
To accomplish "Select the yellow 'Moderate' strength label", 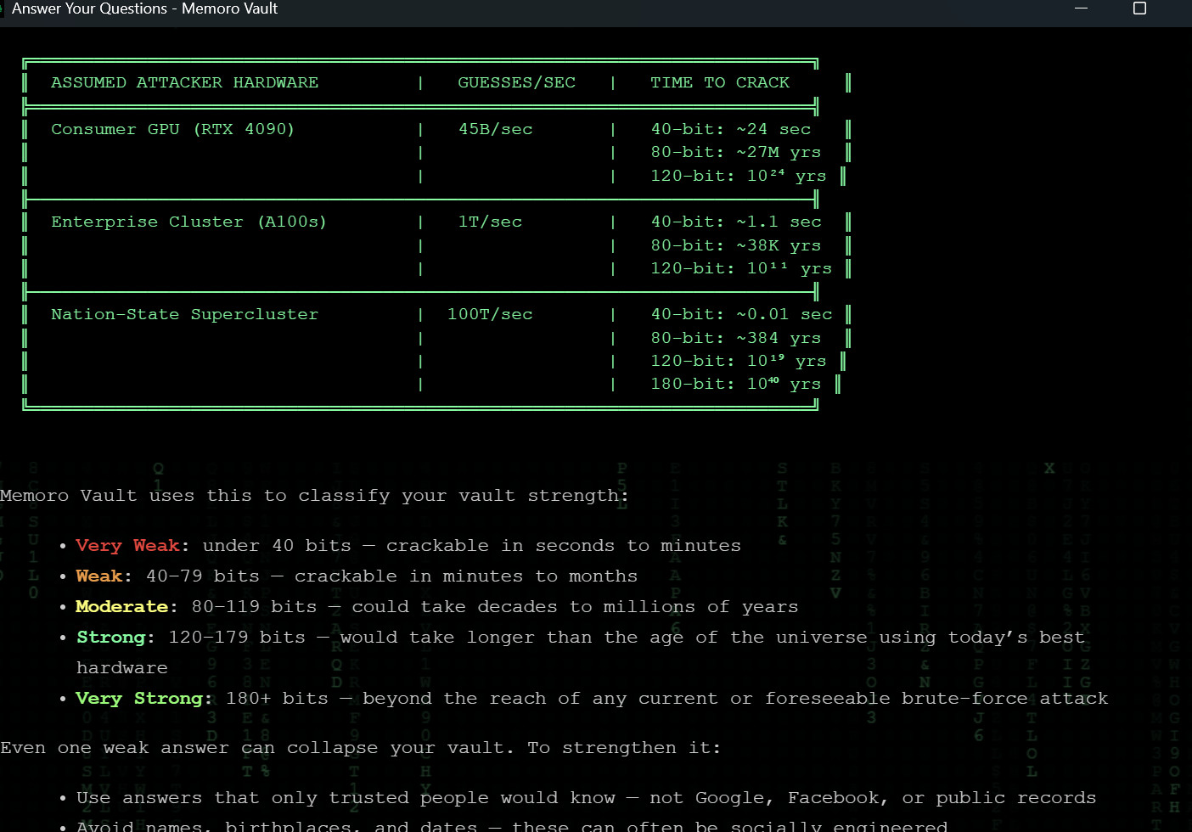I will point(121,606).
